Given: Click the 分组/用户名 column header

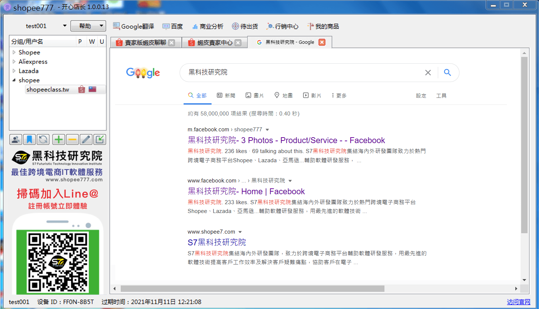Looking at the screenshot, I should (43, 42).
